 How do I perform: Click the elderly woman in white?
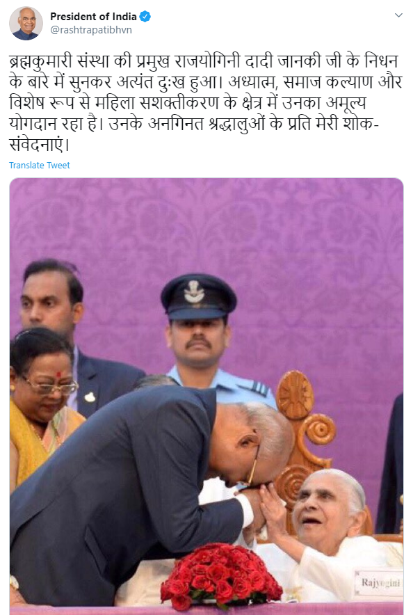333,537
